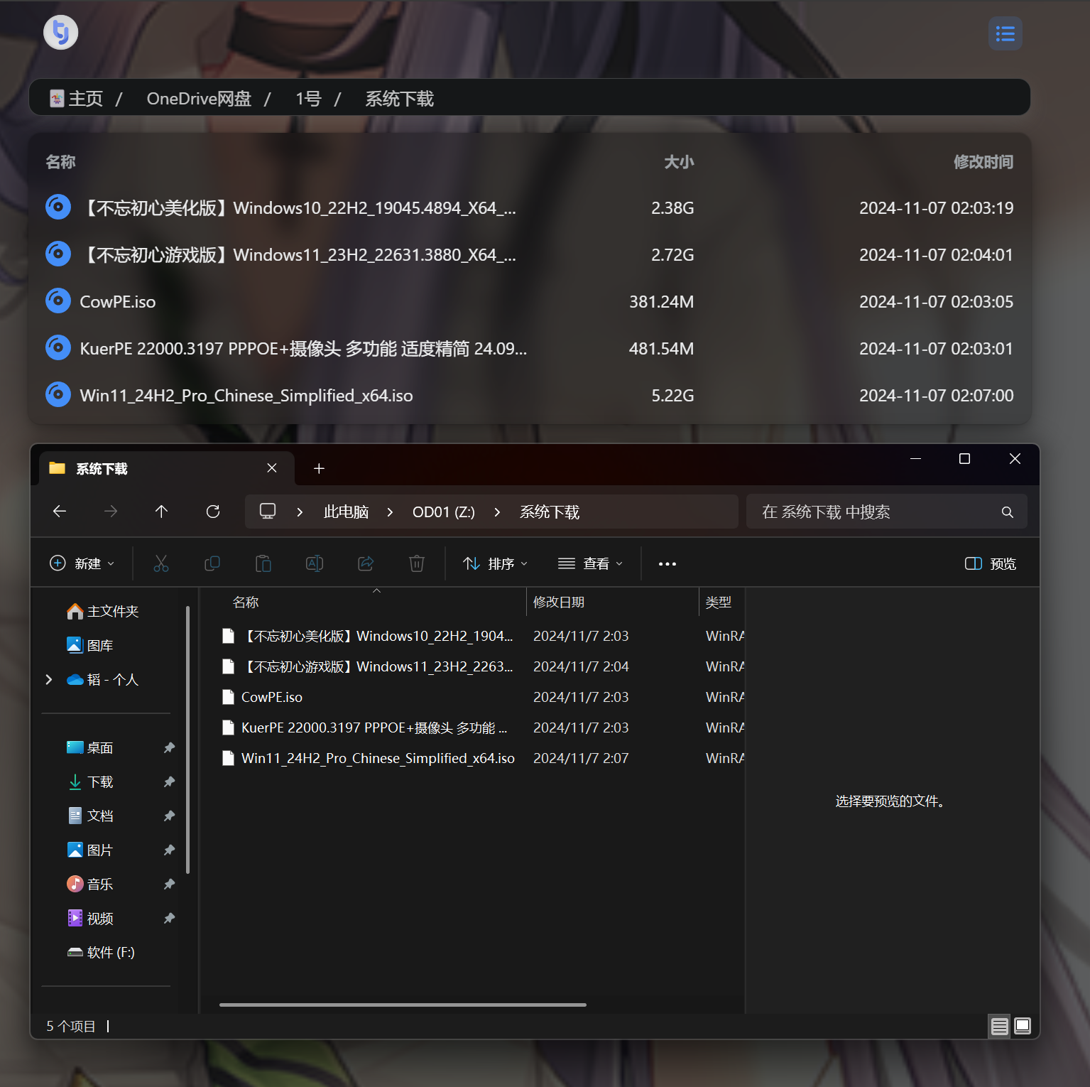
Task: Open 下载 in navigation pane
Action: coord(90,782)
